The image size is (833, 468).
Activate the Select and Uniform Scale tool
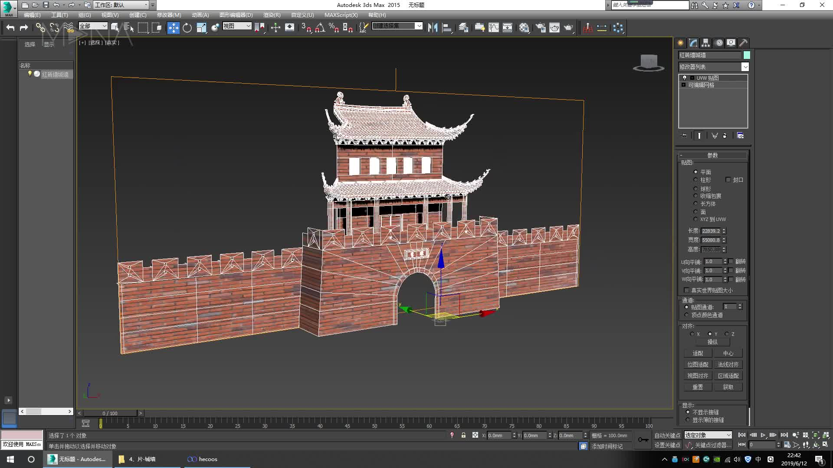pyautogui.click(x=201, y=28)
